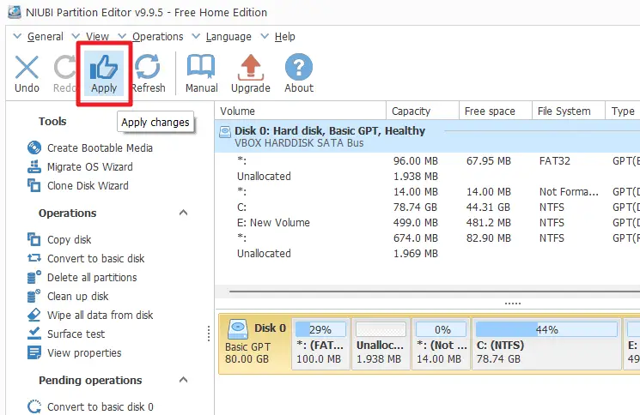Screen dimensions: 640x415
Task: Click the Create Bootable Media disc icon
Action: 34,147
